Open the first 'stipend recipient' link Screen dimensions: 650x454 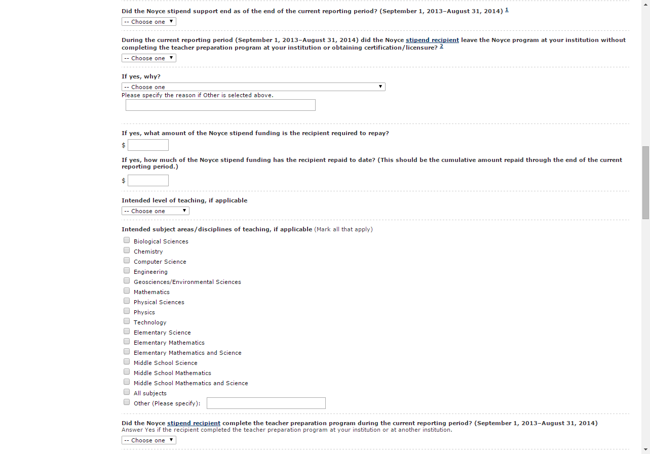[x=432, y=40]
